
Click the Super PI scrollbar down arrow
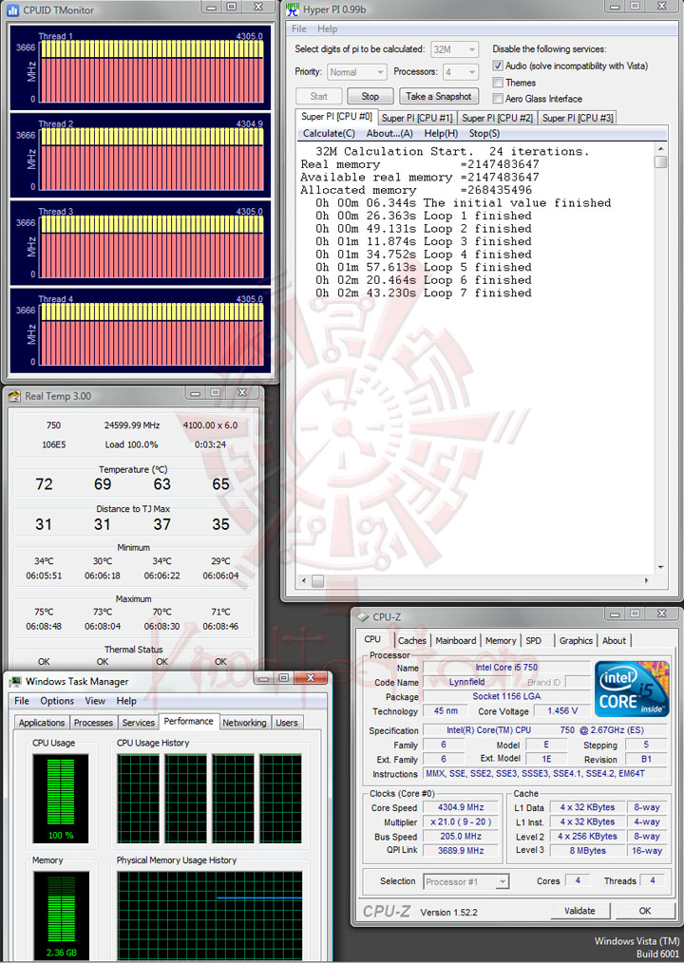[x=660, y=567]
